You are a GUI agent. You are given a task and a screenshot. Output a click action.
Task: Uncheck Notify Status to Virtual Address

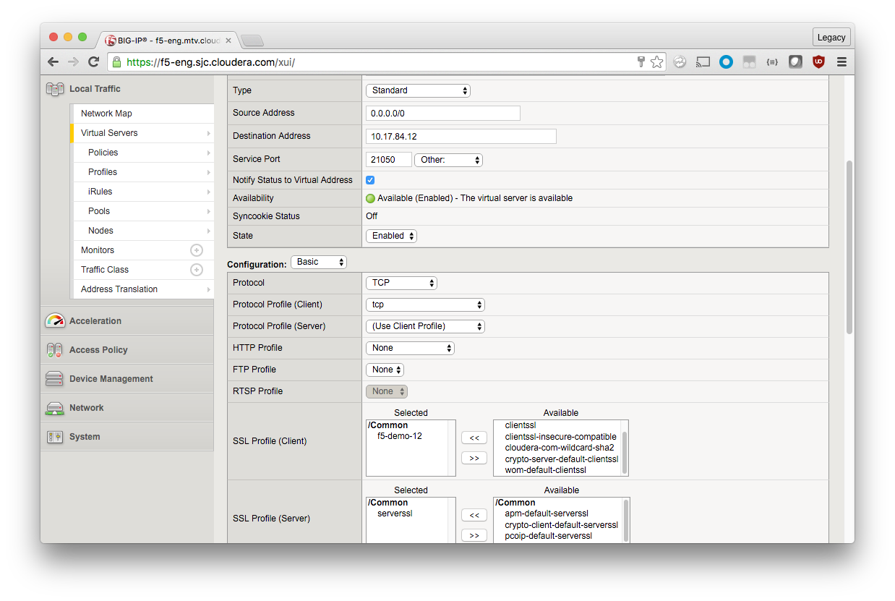click(x=370, y=180)
